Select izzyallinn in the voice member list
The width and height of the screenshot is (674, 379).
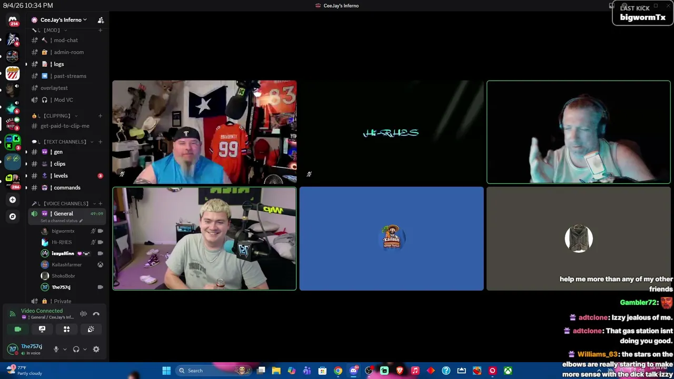click(x=72, y=253)
